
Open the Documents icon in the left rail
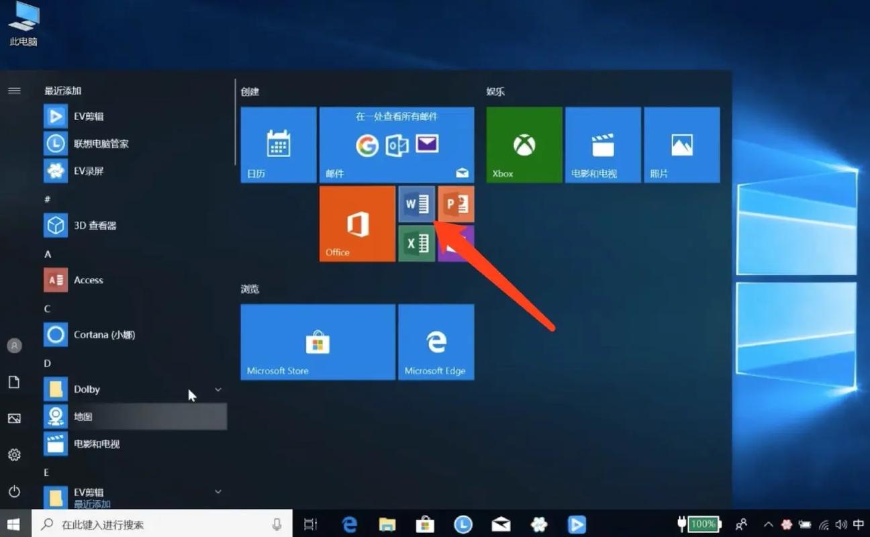point(14,382)
